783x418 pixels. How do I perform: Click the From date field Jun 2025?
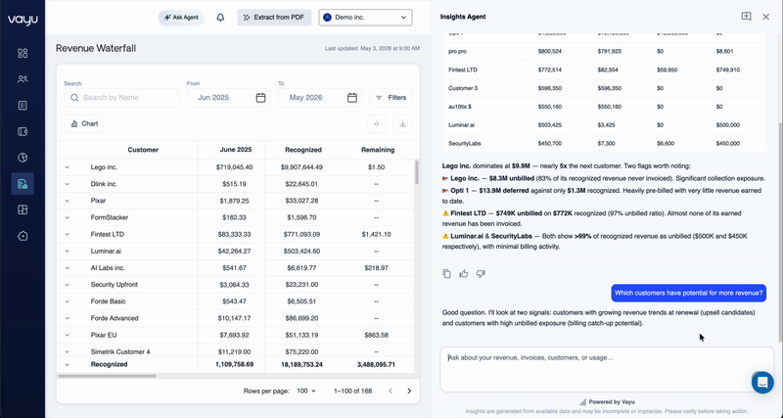click(x=229, y=97)
